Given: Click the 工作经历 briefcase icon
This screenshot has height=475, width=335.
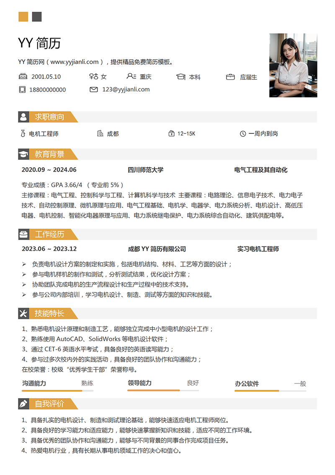Looking at the screenshot, I should [x=23, y=234].
